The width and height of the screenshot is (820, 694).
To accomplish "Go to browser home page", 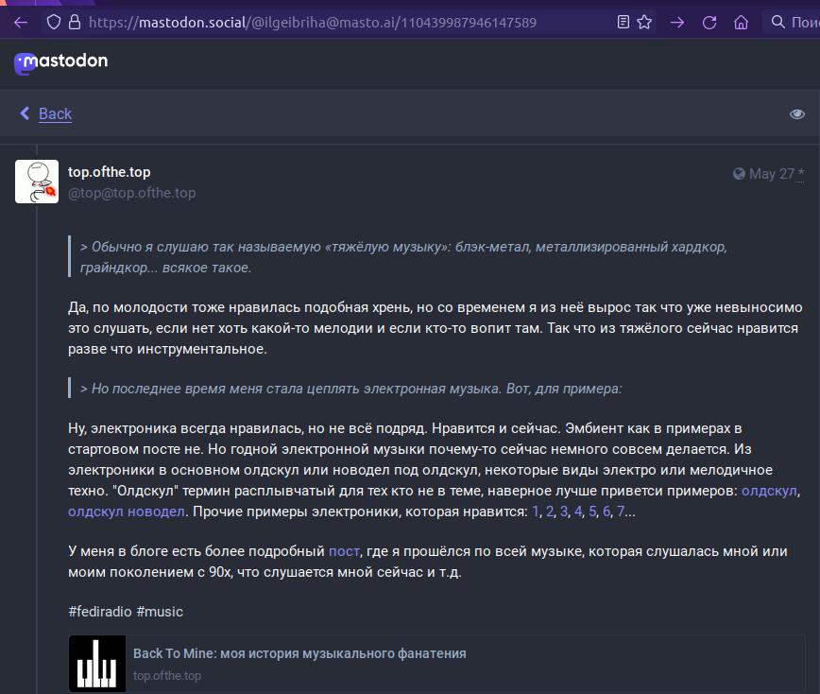I will coord(741,23).
